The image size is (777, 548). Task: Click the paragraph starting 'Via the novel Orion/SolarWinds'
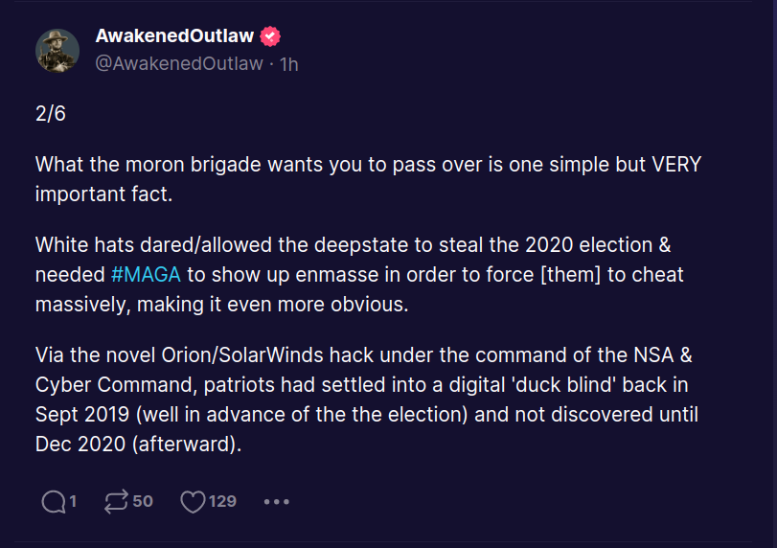pyautogui.click(x=364, y=400)
